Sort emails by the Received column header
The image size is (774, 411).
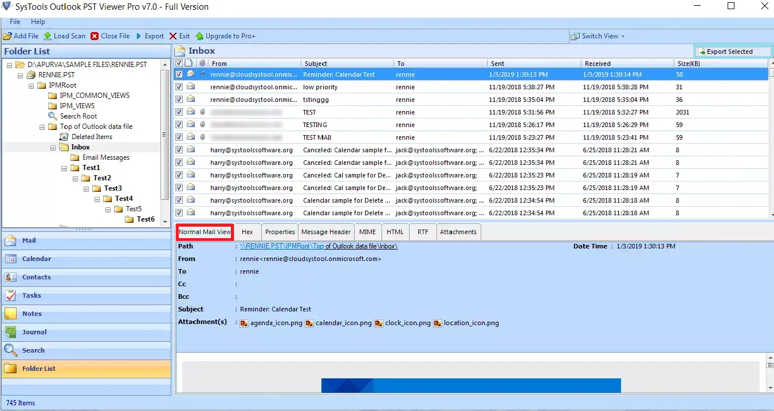pyautogui.click(x=627, y=64)
